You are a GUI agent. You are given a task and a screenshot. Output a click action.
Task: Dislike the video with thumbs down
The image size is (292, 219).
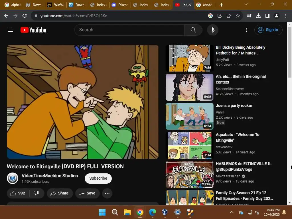(36, 193)
